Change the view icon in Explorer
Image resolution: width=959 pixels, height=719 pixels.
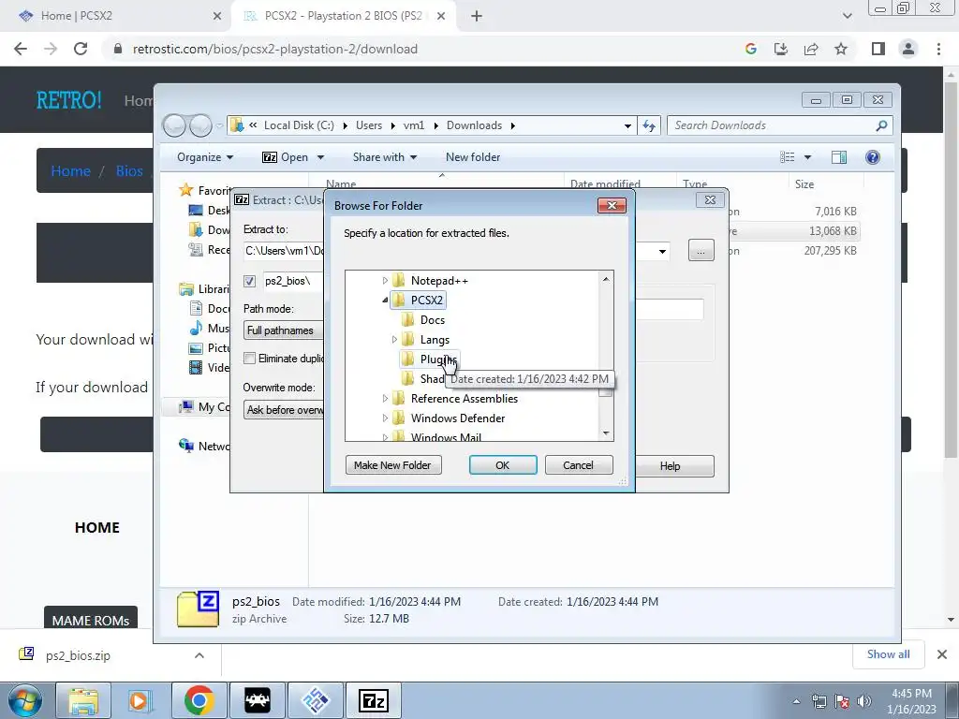click(787, 157)
